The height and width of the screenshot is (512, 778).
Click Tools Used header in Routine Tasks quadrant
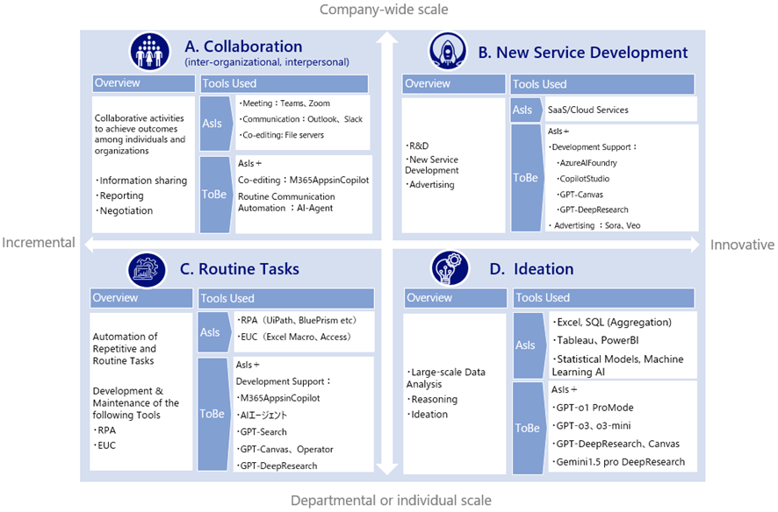[285, 299]
